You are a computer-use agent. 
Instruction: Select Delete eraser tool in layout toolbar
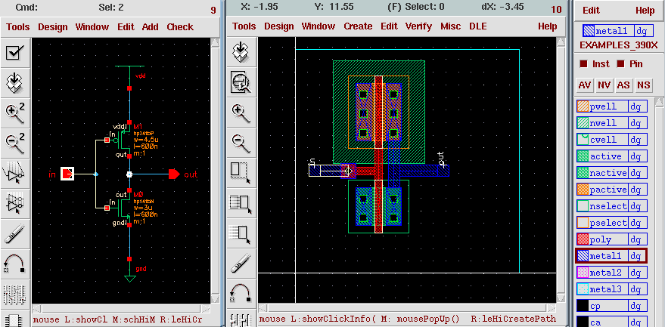coord(241,263)
